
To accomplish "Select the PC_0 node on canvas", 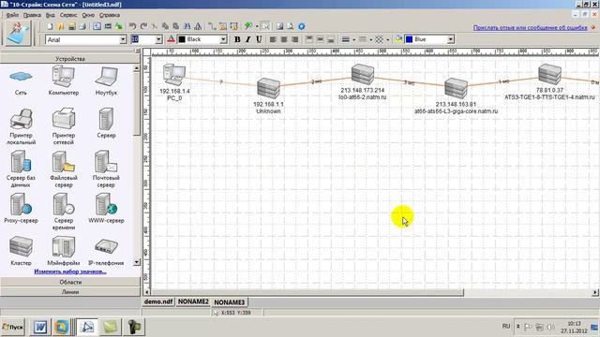I will coord(174,82).
